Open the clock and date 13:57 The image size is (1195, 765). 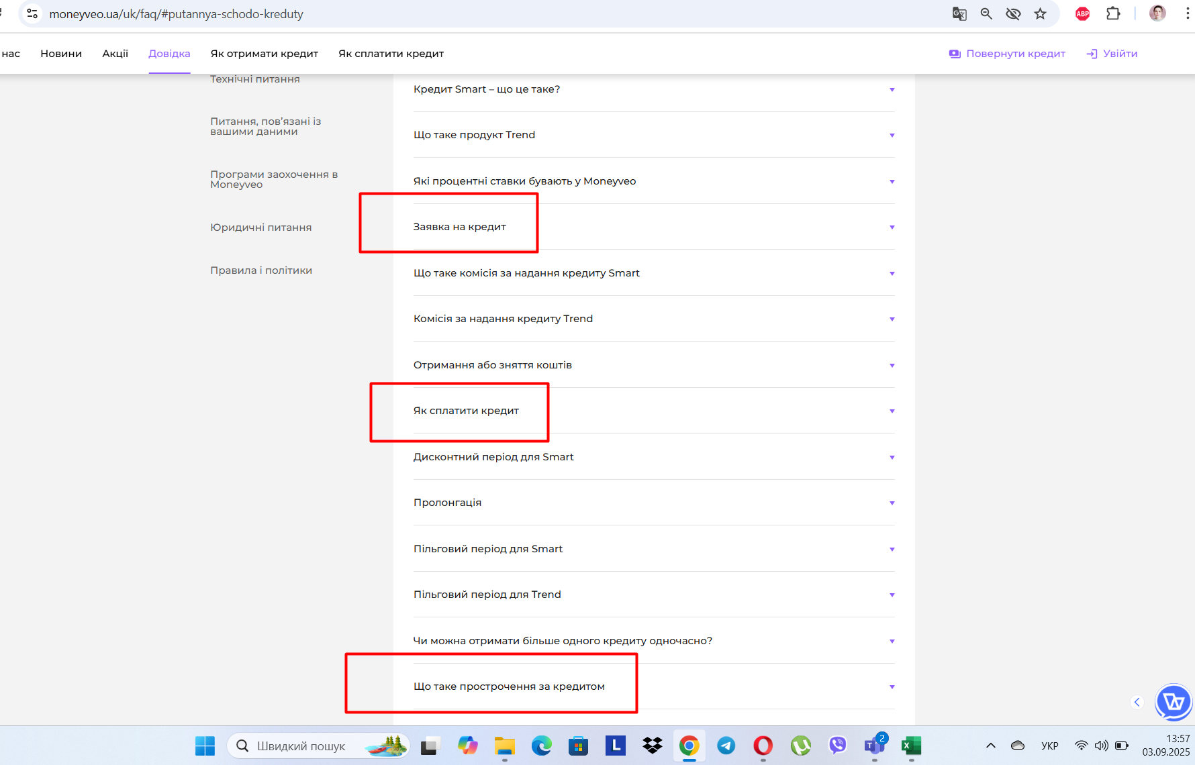coord(1166,746)
